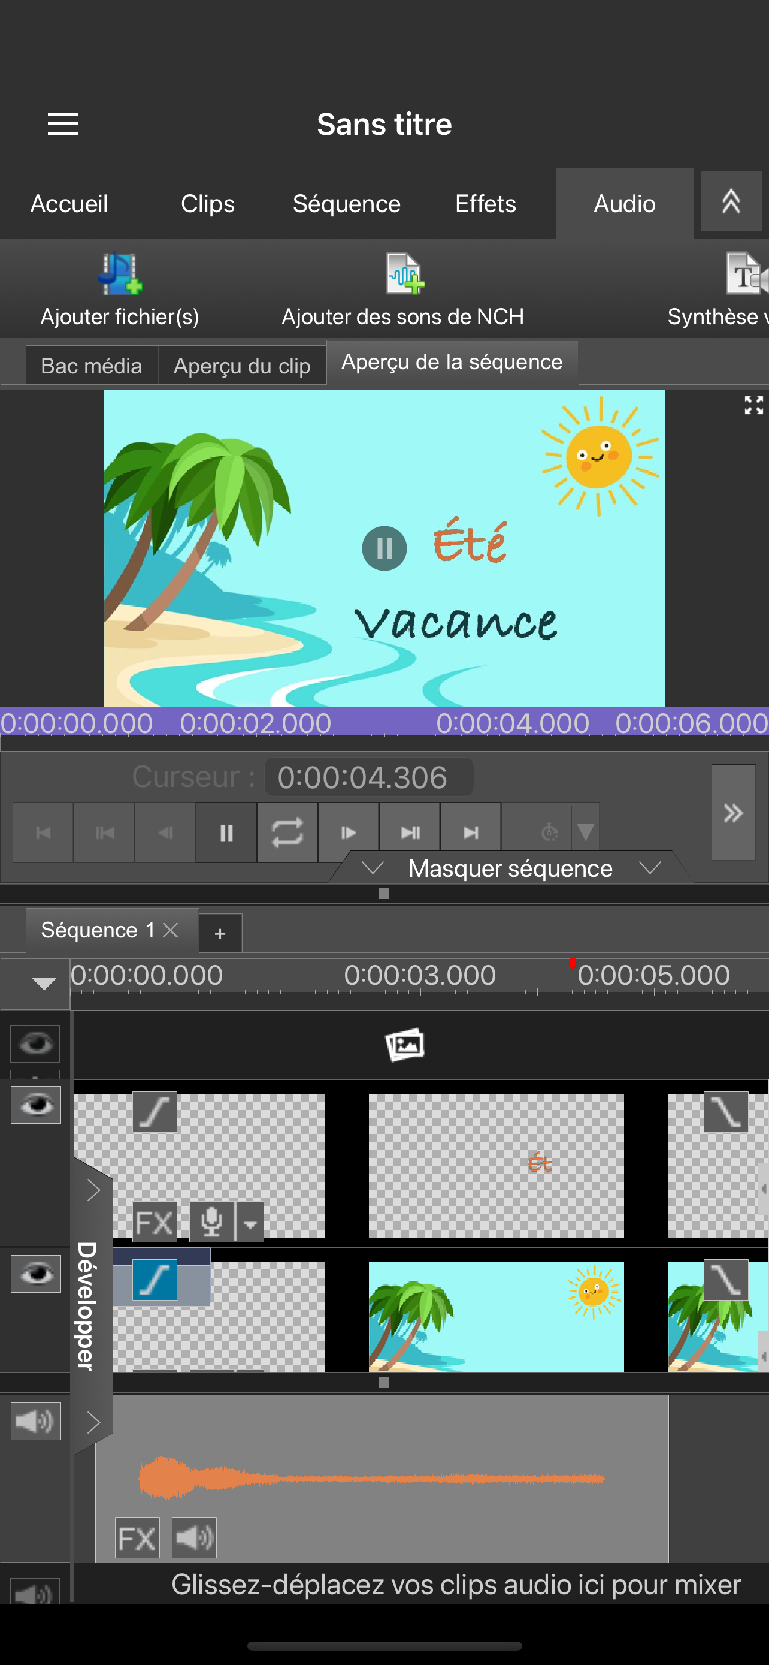Screen dimensions: 769x1665
Task: Switch to the Accueil tab
Action: point(69,204)
